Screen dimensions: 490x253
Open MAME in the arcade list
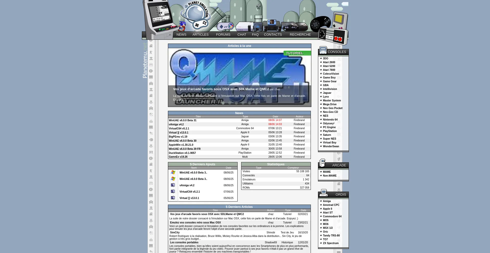point(327,172)
